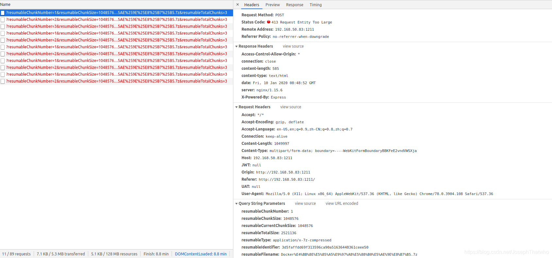Collapse the Request Headers section

click(236, 107)
